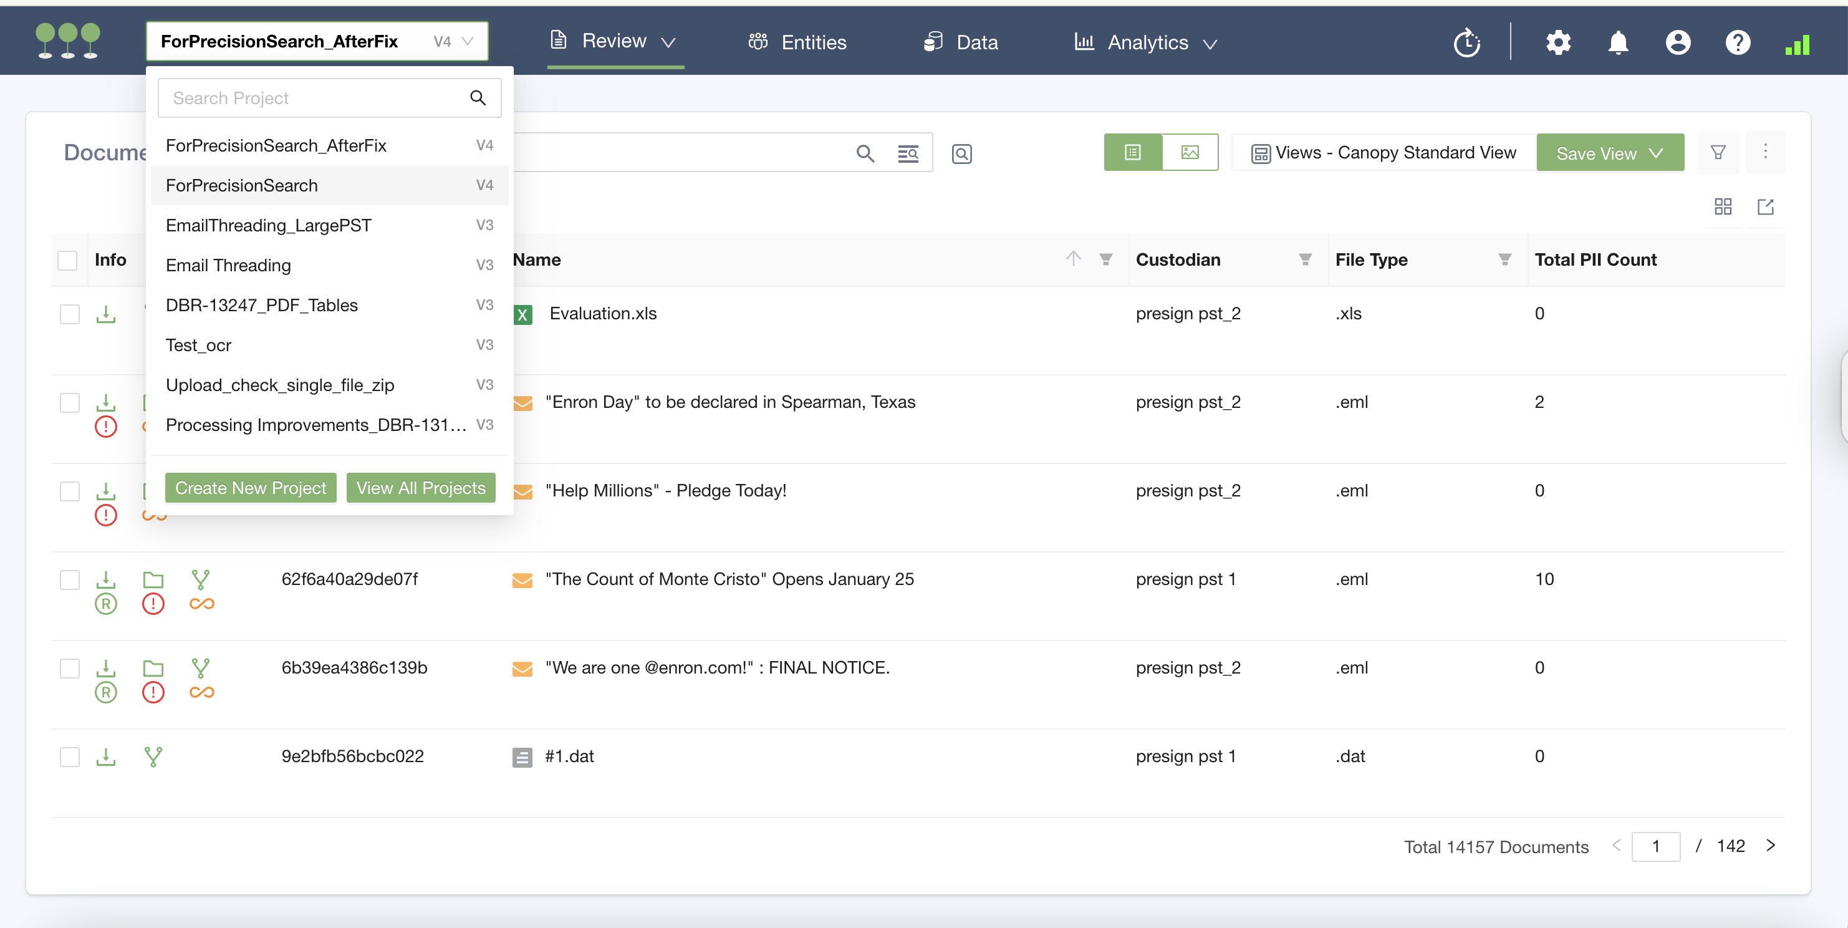This screenshot has width=1848, height=928.
Task: Switch to image gallery view icon
Action: click(1190, 152)
